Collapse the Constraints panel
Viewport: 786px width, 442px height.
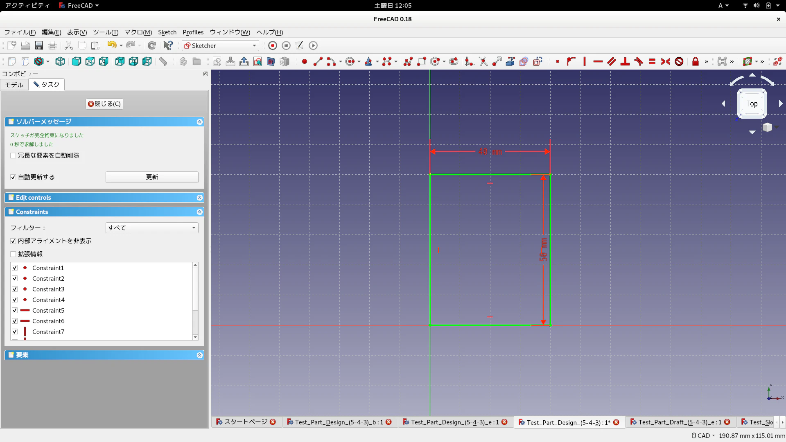(199, 212)
